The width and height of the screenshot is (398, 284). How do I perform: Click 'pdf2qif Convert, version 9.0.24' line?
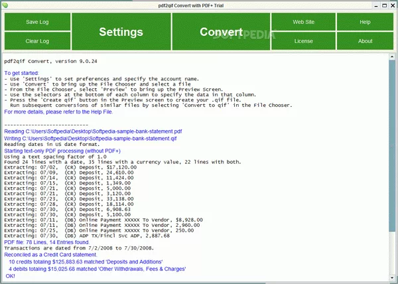(50, 61)
